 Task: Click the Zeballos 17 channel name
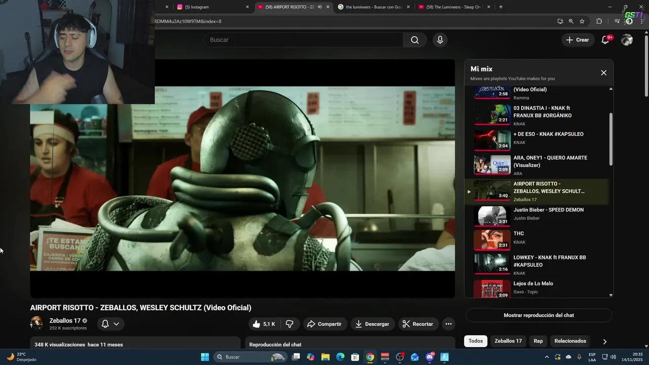(x=65, y=321)
